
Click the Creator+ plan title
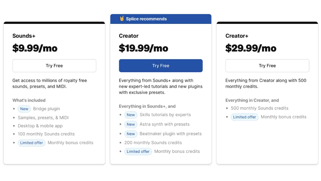coord(237,36)
